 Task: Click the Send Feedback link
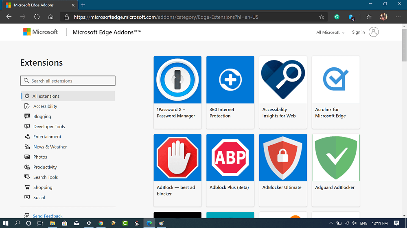tap(48, 216)
